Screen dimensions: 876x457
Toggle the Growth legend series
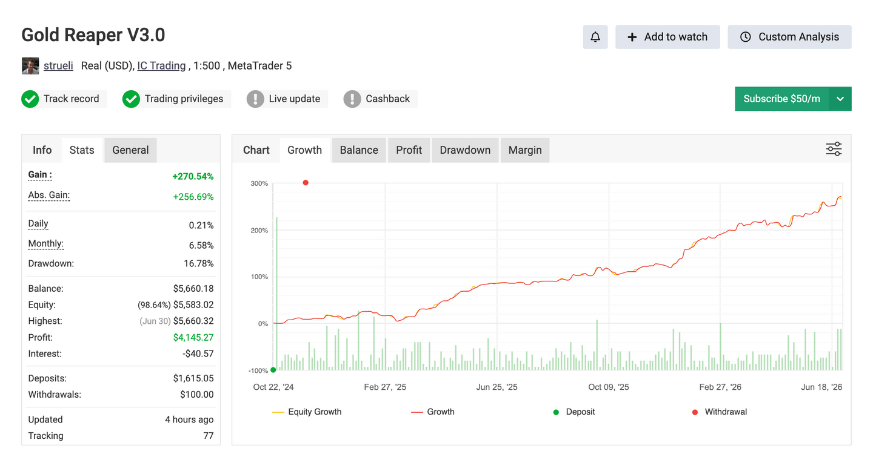pyautogui.click(x=433, y=412)
